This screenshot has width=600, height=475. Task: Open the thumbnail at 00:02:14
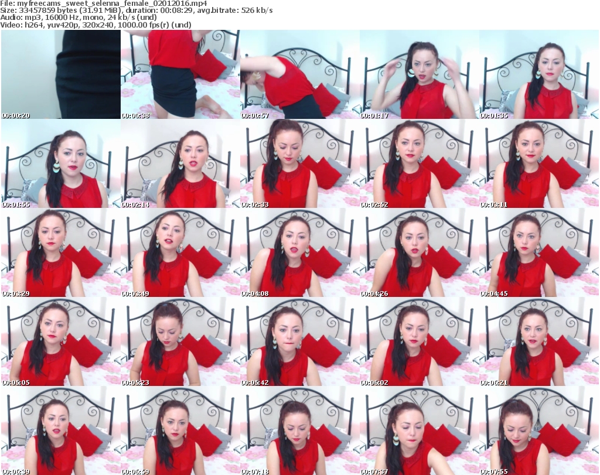(180, 163)
